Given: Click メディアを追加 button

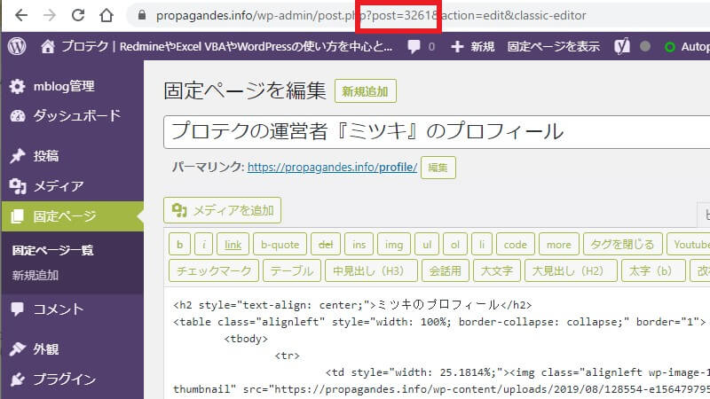Looking at the screenshot, I should [x=223, y=209].
